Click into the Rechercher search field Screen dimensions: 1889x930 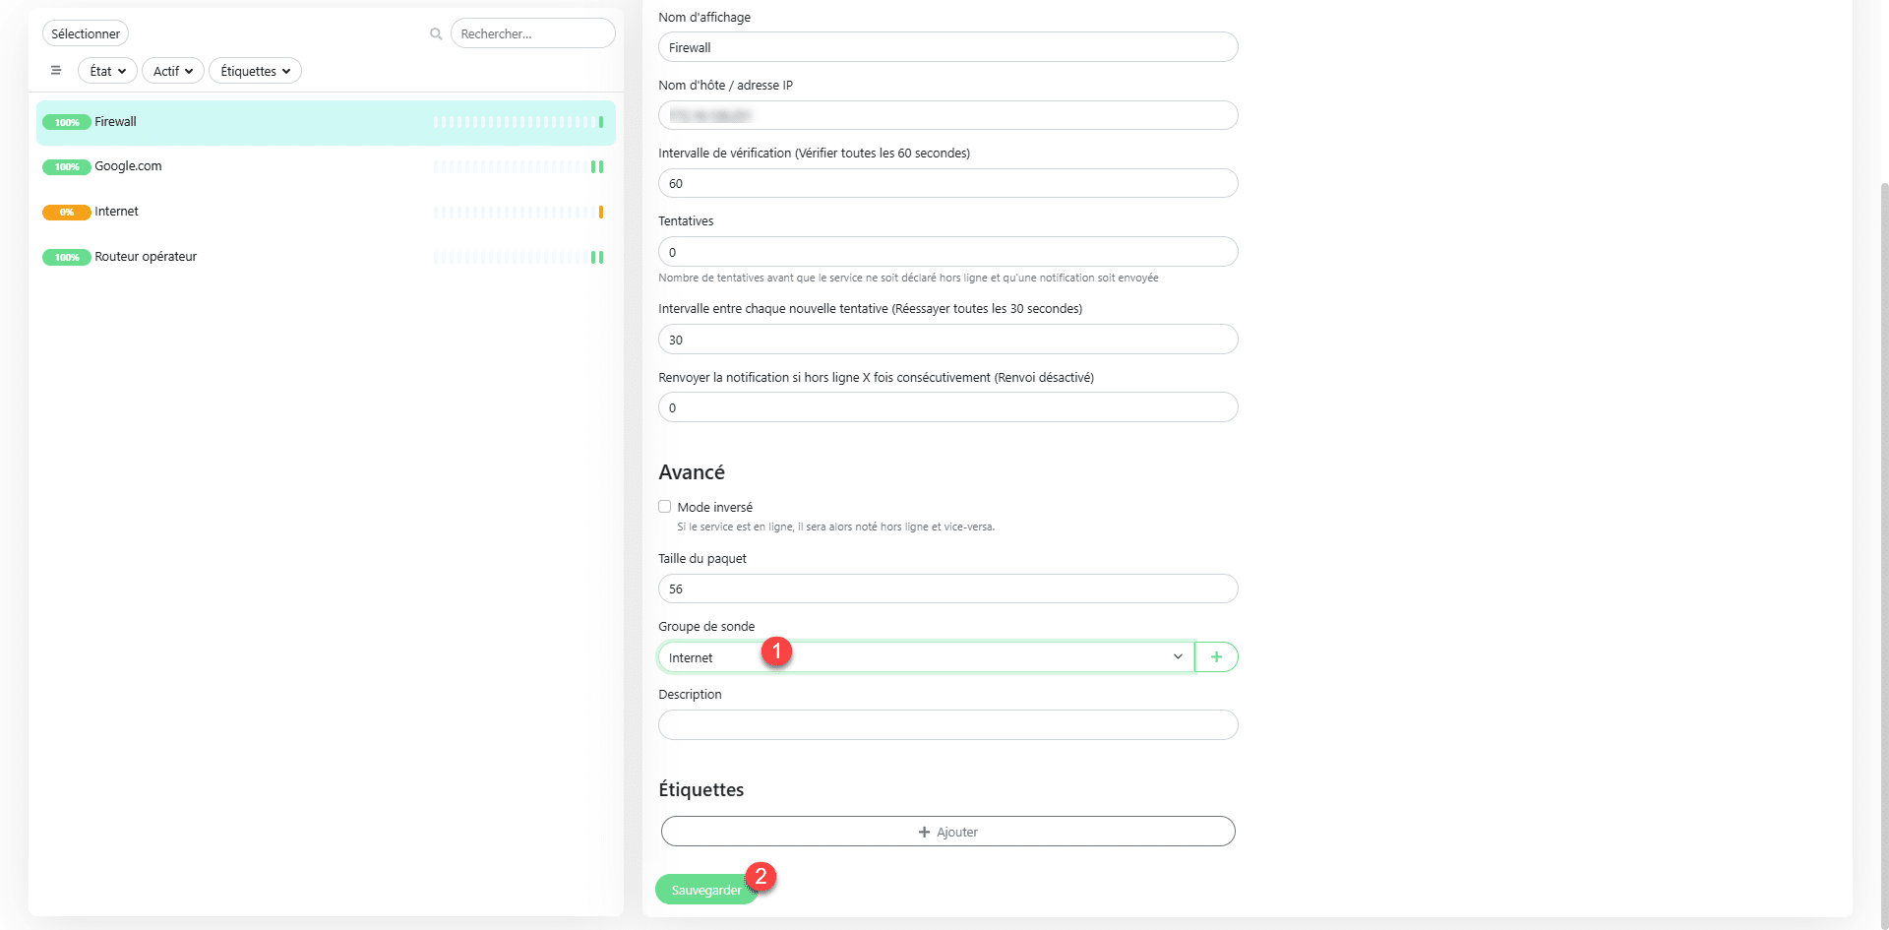[x=532, y=33]
